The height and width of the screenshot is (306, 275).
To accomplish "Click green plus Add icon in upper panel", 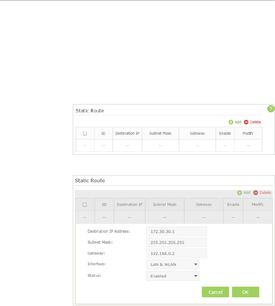I will click(x=231, y=122).
